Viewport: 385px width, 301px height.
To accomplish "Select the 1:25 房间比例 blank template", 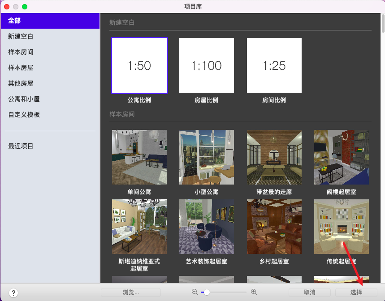I will click(x=274, y=65).
